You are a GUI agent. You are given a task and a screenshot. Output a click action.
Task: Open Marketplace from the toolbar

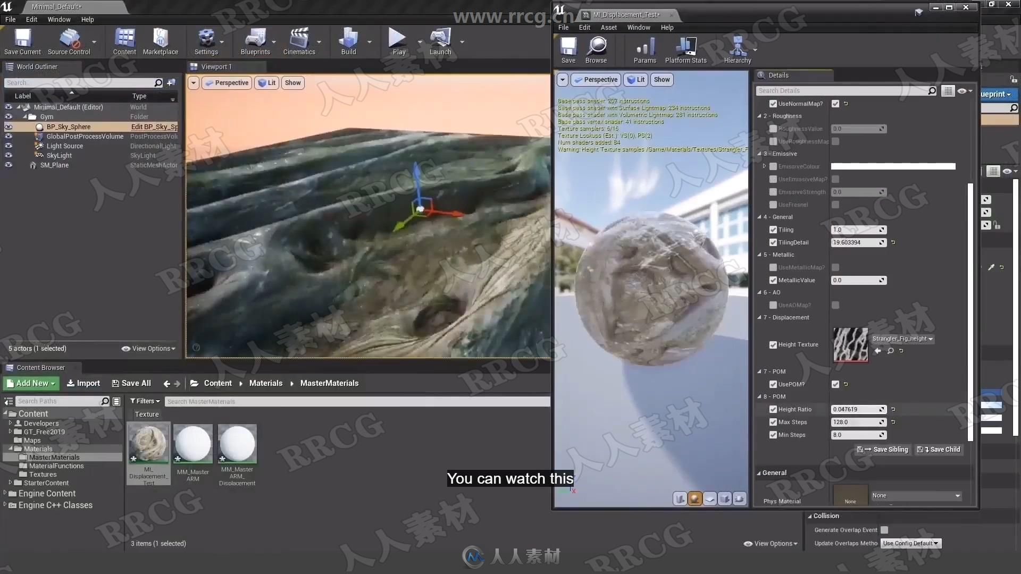161,41
